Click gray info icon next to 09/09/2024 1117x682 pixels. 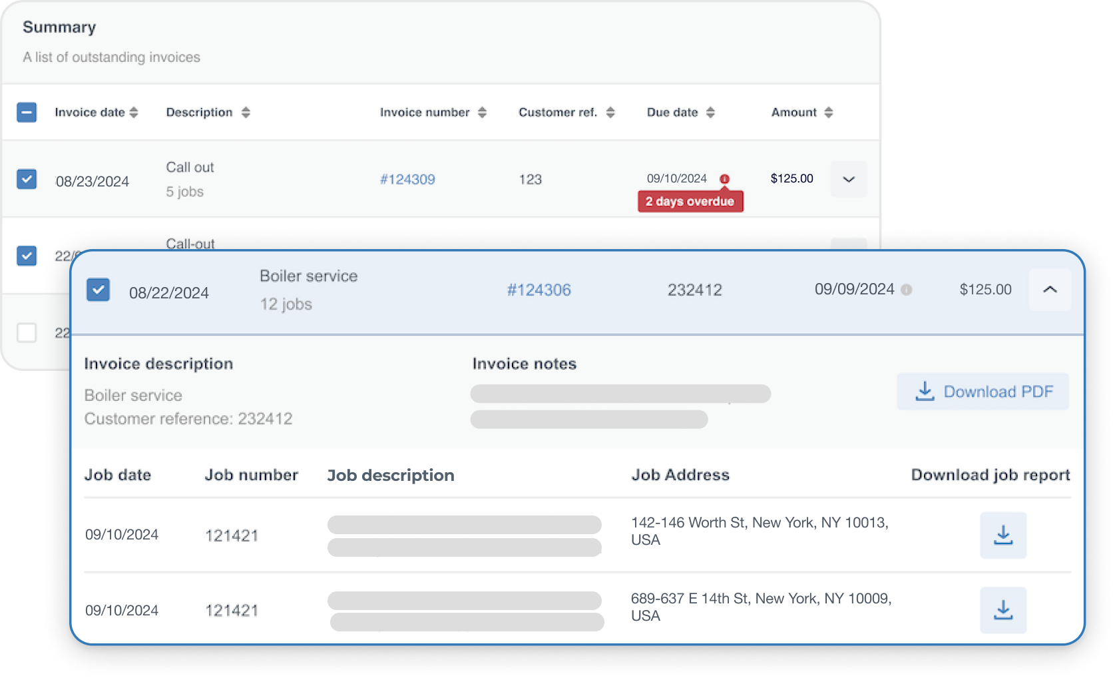(x=906, y=290)
